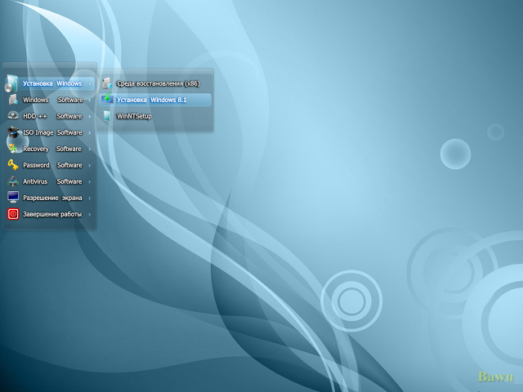
Task: Expand the Завершение работы submenu arrow
Action: (90, 214)
